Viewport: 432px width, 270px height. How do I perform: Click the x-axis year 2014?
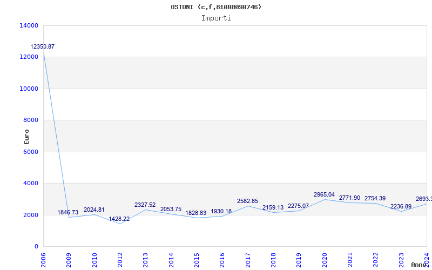click(x=171, y=260)
